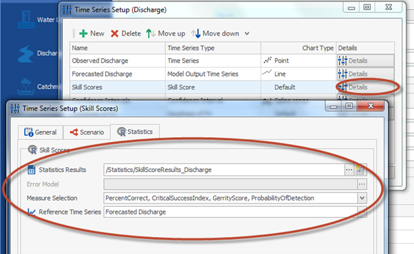Viewport: 414px width, 254px height.
Task: Open Catchment in the blue sidebar
Action: (x=38, y=87)
